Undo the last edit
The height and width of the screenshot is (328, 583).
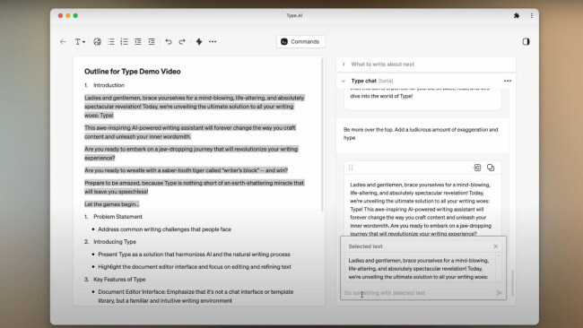click(169, 41)
